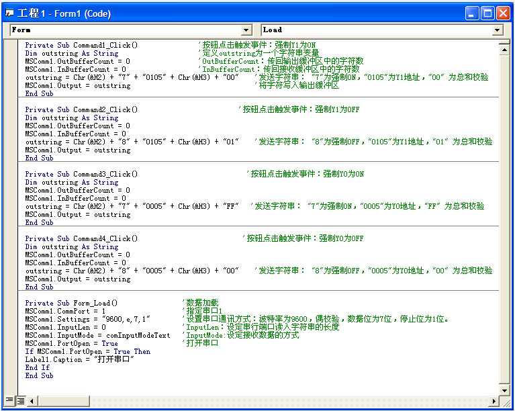Open the Form object dropdown

(x=246, y=30)
